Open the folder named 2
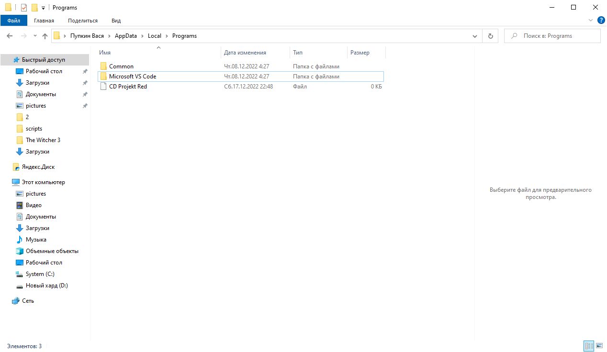This screenshot has height=352, width=607. tap(27, 117)
